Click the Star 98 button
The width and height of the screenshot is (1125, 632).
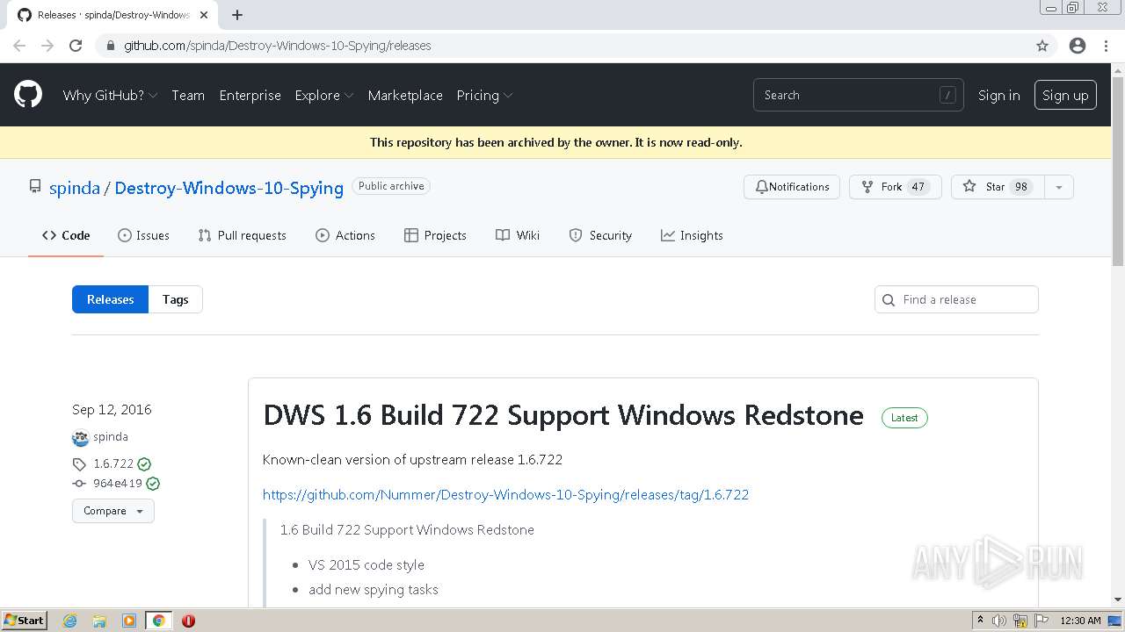pyautogui.click(x=998, y=187)
